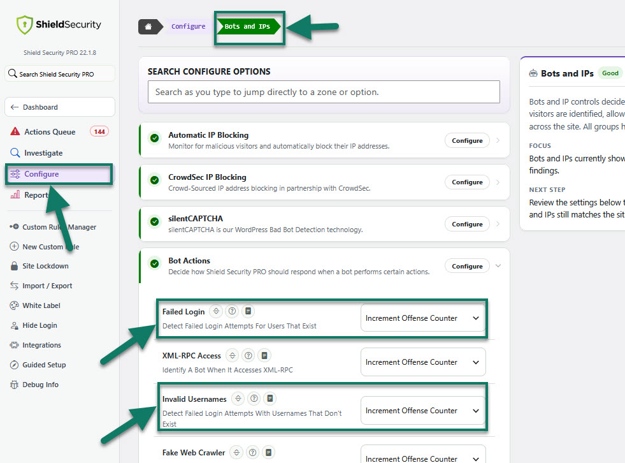
Task: Expand the Automatic IP Blocking chevron
Action: coord(498,140)
